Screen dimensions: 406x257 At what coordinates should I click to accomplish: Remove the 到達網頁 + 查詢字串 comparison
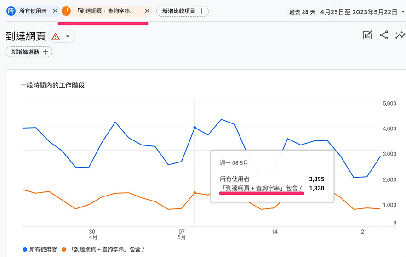147,11
